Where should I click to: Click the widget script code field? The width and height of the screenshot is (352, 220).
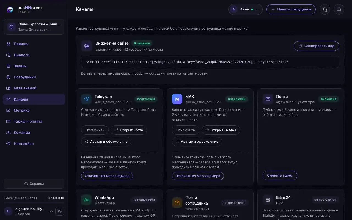point(210,62)
